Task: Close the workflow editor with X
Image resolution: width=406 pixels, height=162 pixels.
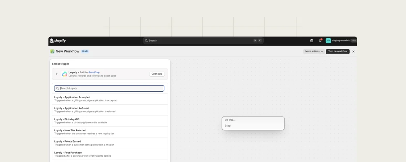Action: click(x=353, y=52)
